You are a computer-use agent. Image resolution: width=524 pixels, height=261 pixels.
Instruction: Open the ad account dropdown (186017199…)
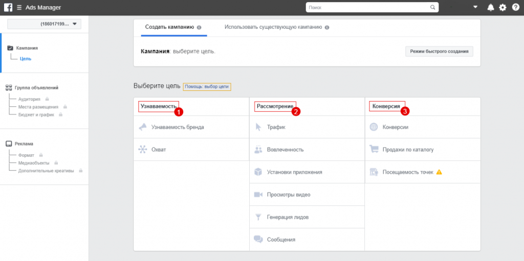coord(45,24)
